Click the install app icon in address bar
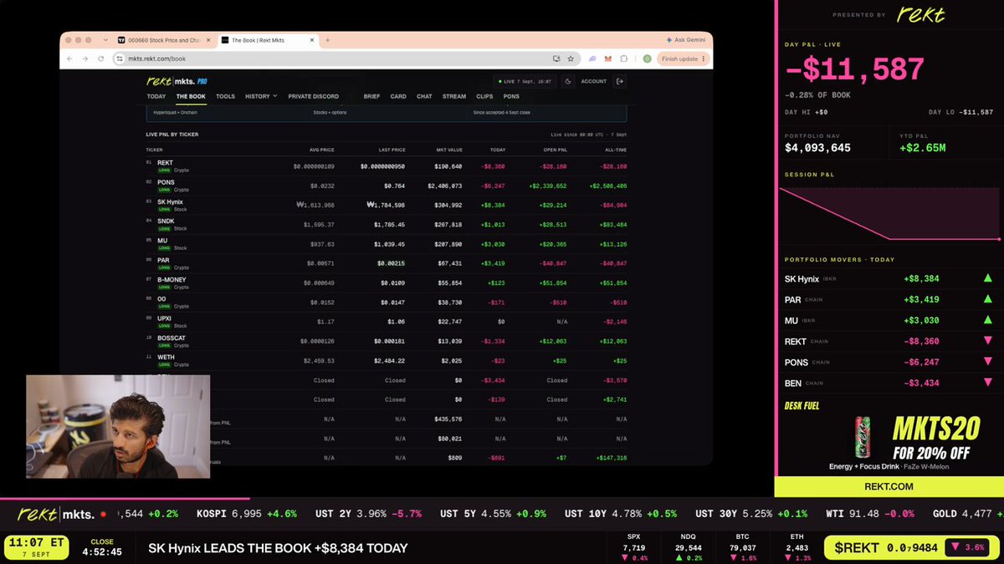Viewport: 1004px width, 564px height. (x=556, y=58)
